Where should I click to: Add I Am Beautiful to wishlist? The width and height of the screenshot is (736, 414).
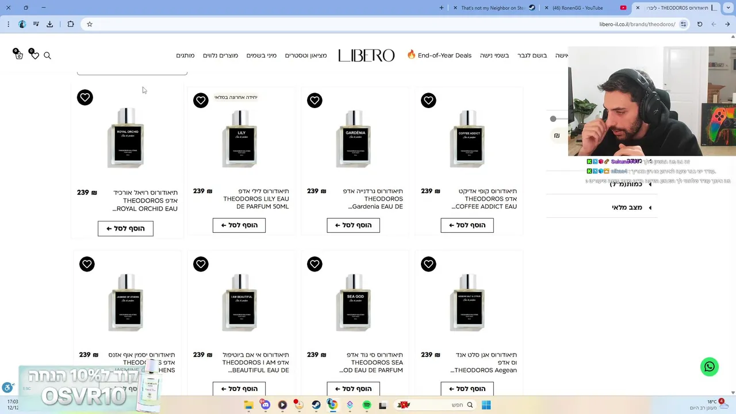click(x=201, y=264)
